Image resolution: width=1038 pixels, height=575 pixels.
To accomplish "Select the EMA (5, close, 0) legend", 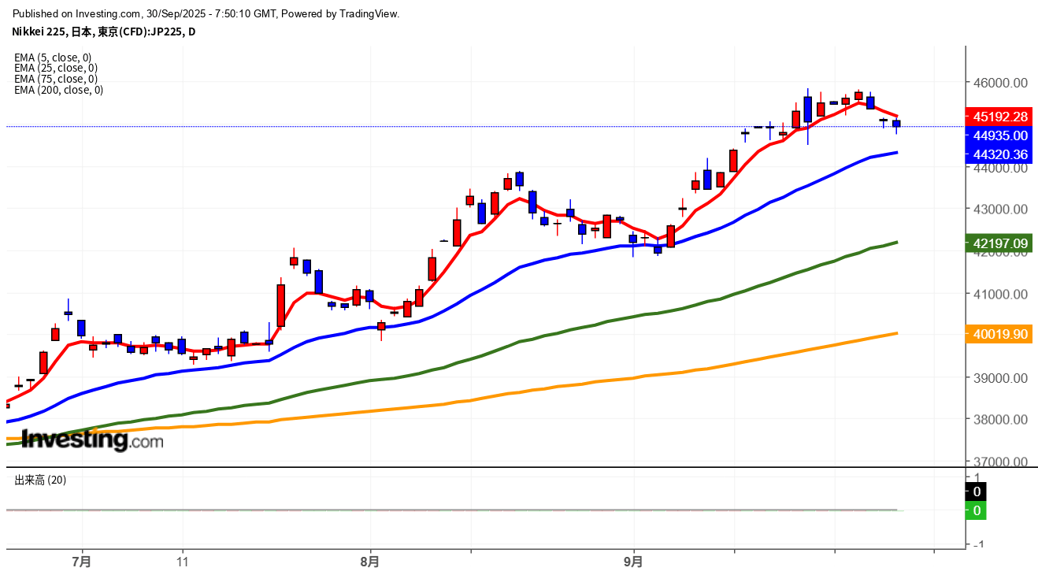I will click(x=53, y=57).
